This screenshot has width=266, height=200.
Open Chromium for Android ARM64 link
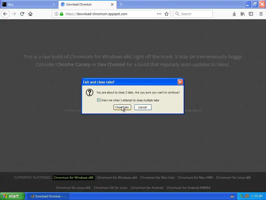click(188, 188)
